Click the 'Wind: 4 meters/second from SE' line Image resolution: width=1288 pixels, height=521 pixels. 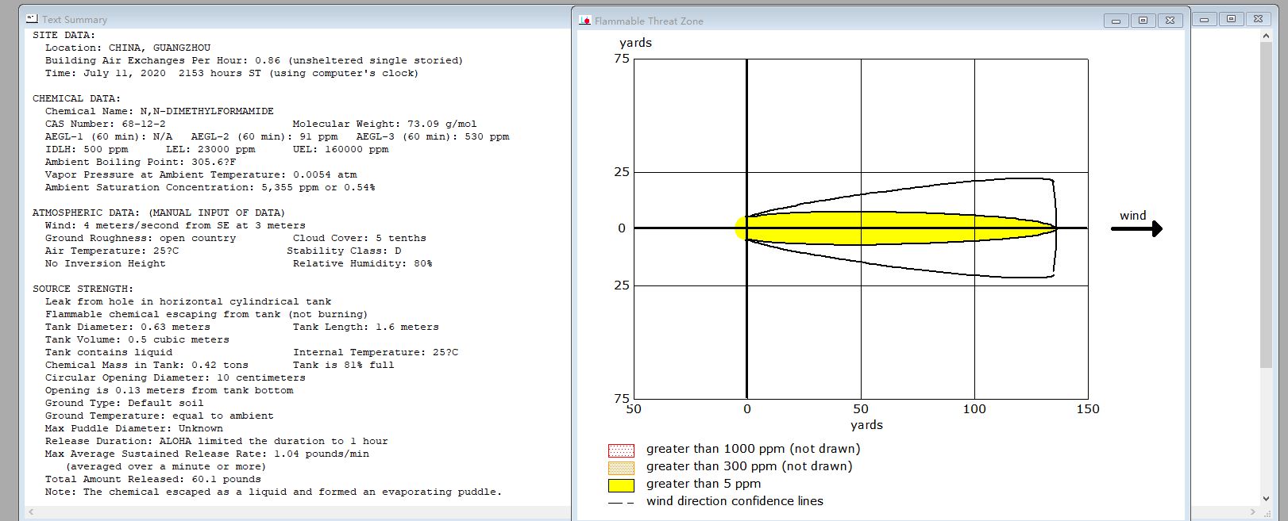[x=175, y=225]
